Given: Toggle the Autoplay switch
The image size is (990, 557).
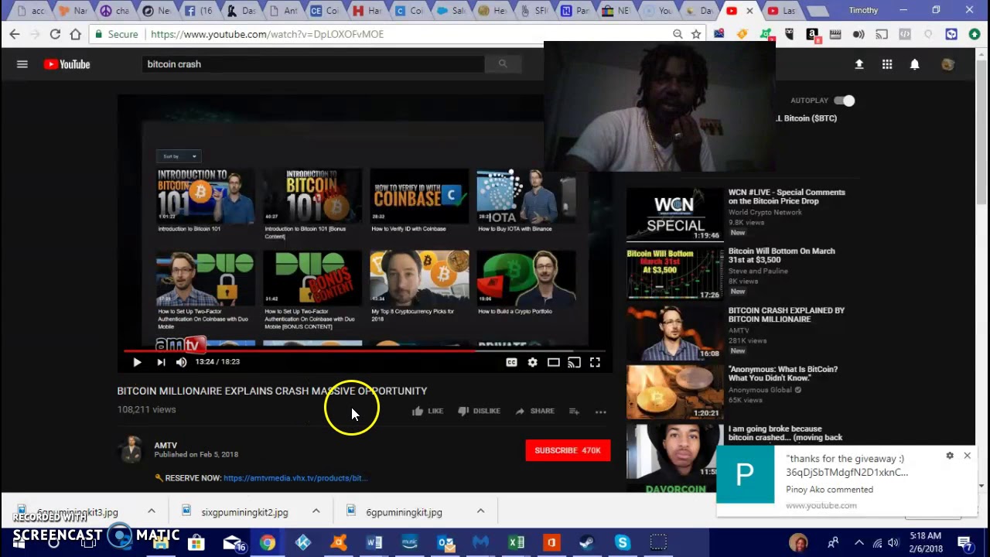Looking at the screenshot, I should pos(845,101).
